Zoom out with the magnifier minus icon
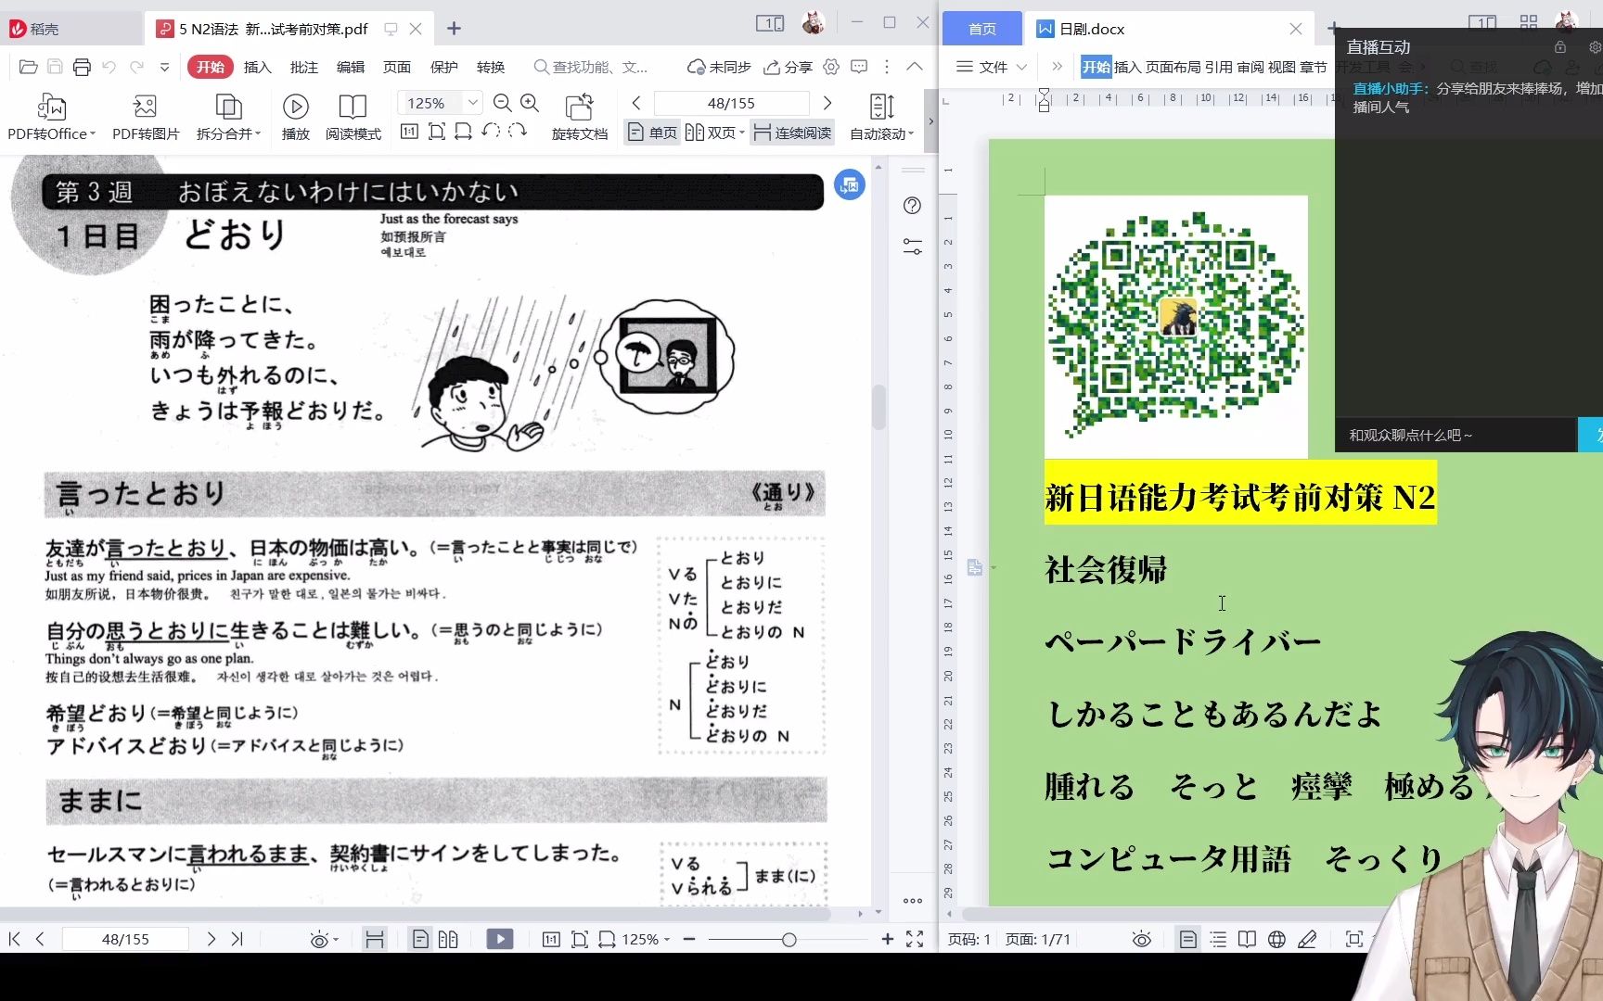This screenshot has height=1001, width=1603. click(x=503, y=103)
